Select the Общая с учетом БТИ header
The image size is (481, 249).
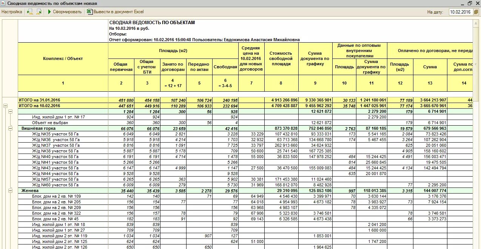point(147,67)
